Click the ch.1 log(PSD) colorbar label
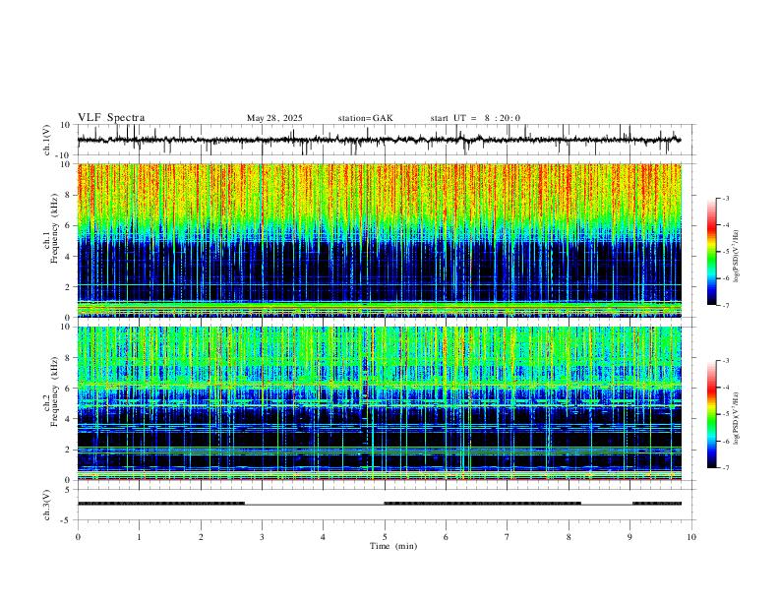Screen dimensions: 779x602 tap(736, 257)
